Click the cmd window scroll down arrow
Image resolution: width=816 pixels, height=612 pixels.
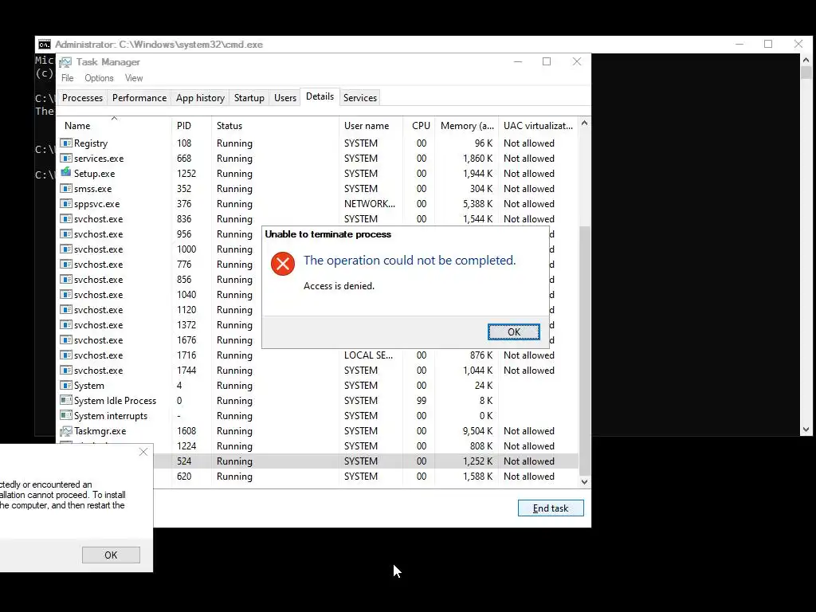point(806,430)
